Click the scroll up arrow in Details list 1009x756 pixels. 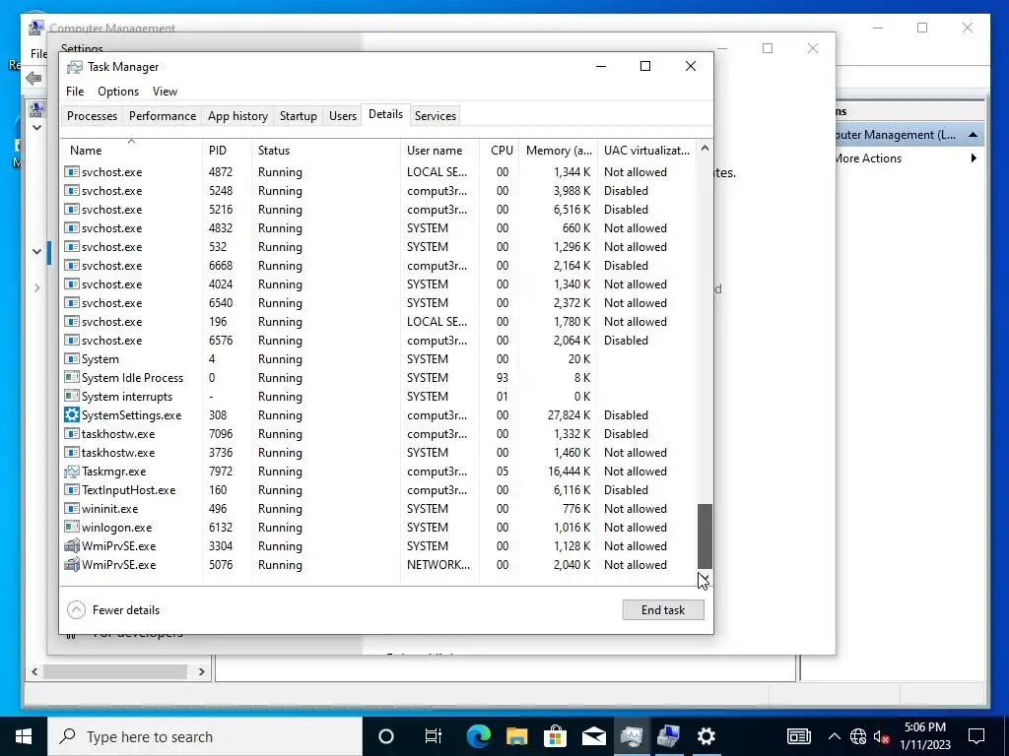coord(705,148)
